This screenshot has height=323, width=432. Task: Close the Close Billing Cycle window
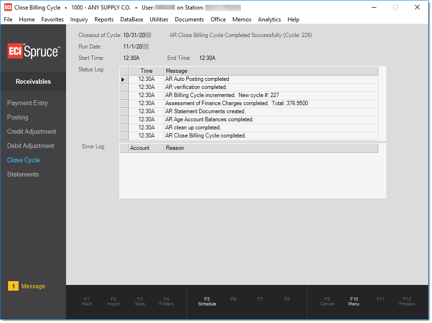(x=417, y=8)
